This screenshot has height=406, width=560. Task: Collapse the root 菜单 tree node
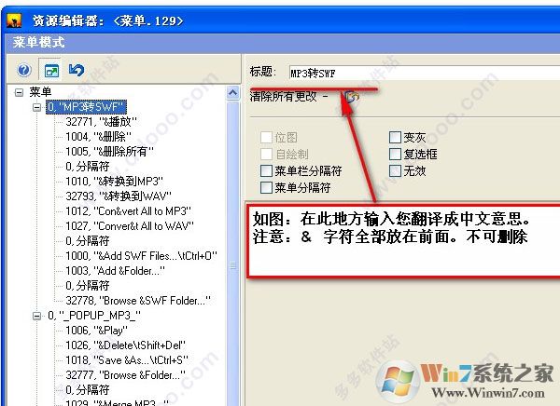(19, 93)
